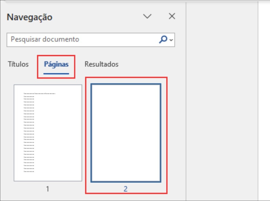The image size is (270, 201).
Task: Jump to page 2 via its thumbnail
Action: point(126,132)
